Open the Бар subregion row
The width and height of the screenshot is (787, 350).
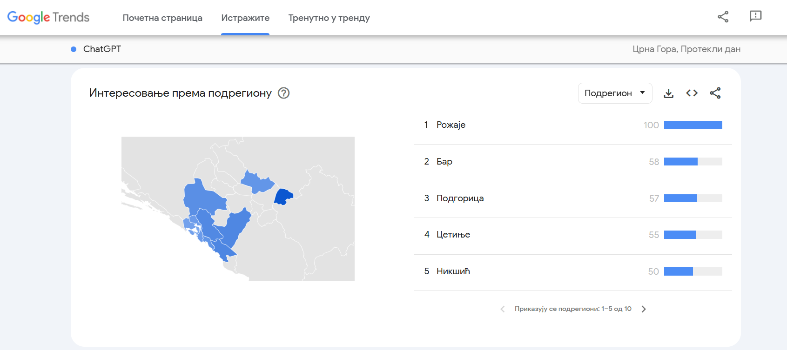click(x=573, y=162)
